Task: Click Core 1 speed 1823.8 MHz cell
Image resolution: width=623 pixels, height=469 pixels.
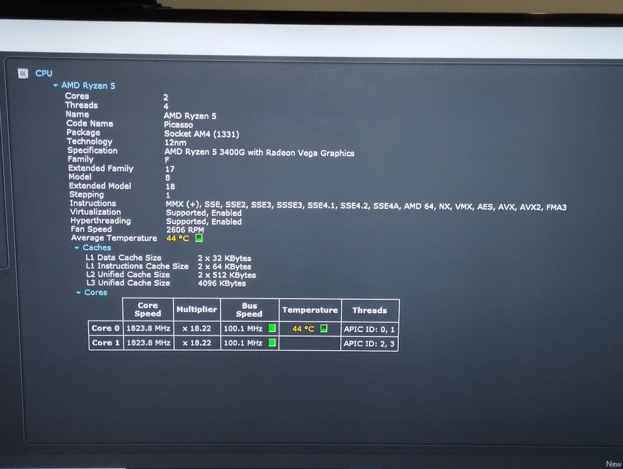Action: [x=148, y=343]
